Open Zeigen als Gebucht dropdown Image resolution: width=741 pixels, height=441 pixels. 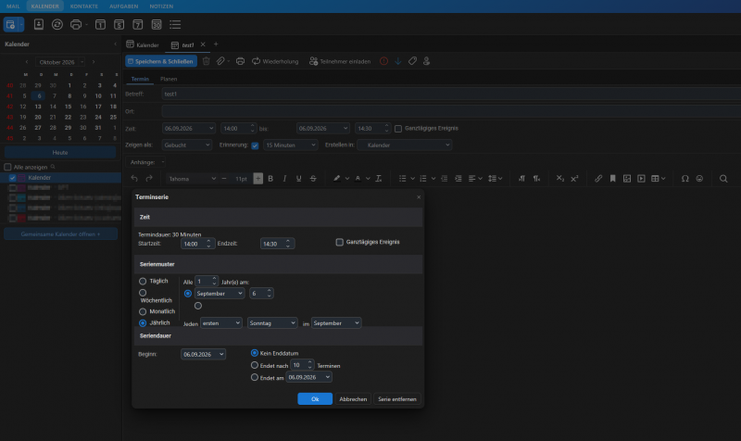pyautogui.click(x=187, y=145)
